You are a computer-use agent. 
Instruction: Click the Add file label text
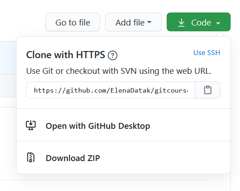coord(130,23)
